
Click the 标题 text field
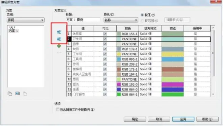pos(83,20)
